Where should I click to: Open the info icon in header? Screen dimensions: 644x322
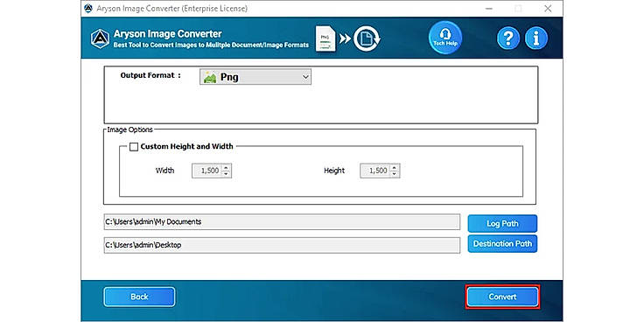[x=536, y=38]
